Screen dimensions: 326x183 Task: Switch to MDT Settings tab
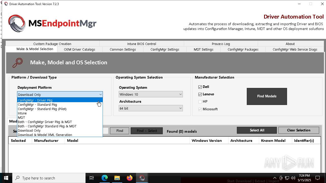(x=203, y=49)
